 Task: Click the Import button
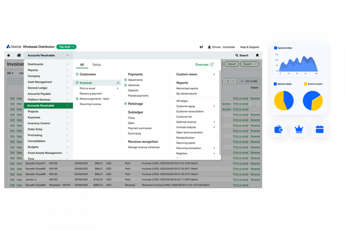pyautogui.click(x=231, y=64)
